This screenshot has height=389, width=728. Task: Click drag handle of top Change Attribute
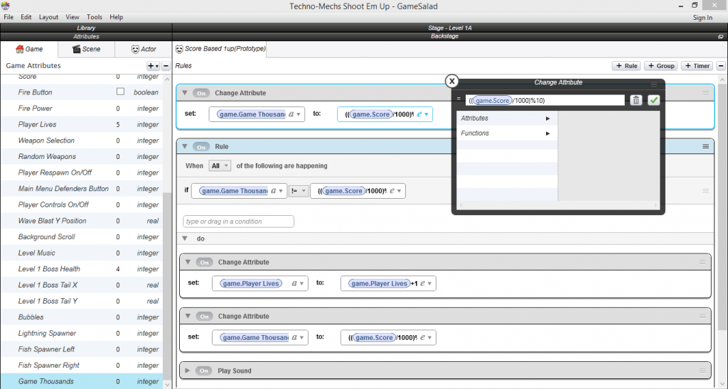[706, 93]
